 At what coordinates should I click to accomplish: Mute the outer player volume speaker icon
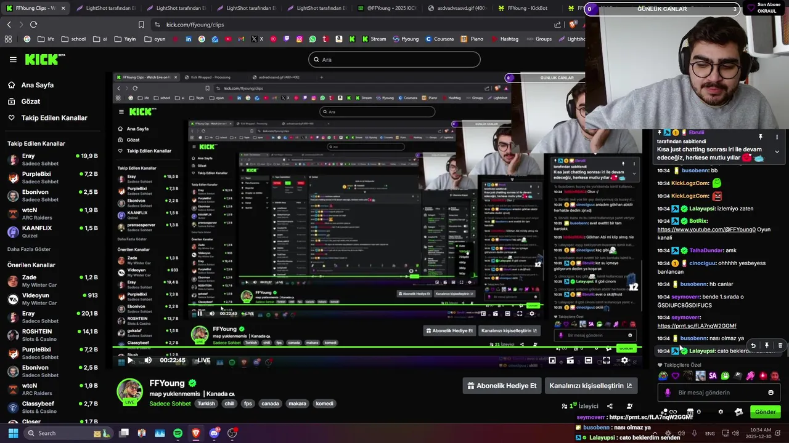[x=148, y=361]
